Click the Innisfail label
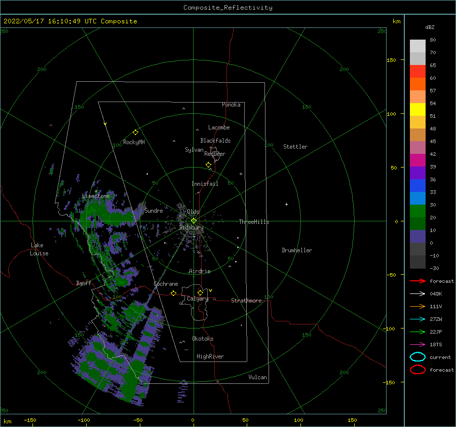456x427 pixels. 205,184
